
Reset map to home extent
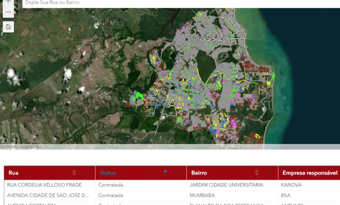click(x=8, y=27)
